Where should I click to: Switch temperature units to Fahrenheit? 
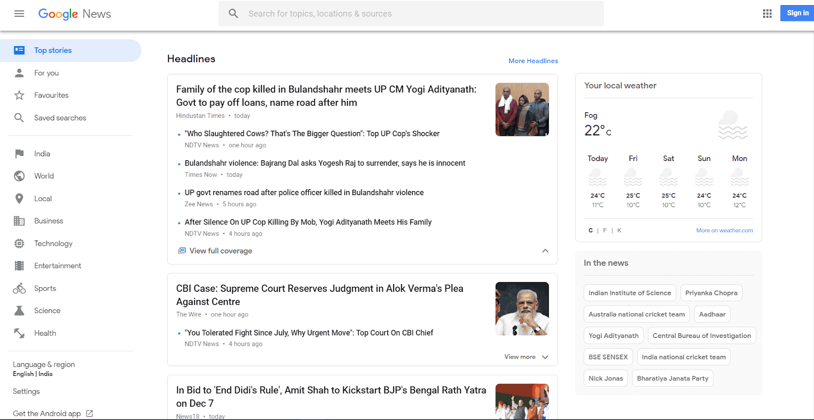point(605,230)
